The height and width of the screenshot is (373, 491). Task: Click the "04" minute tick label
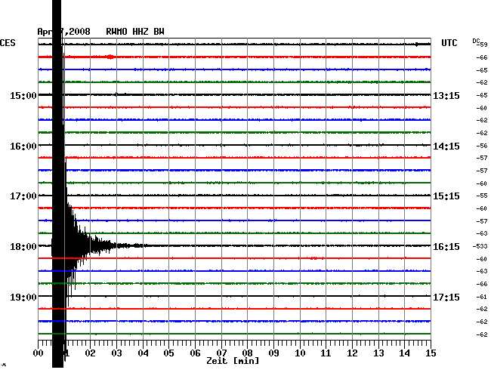click(143, 353)
